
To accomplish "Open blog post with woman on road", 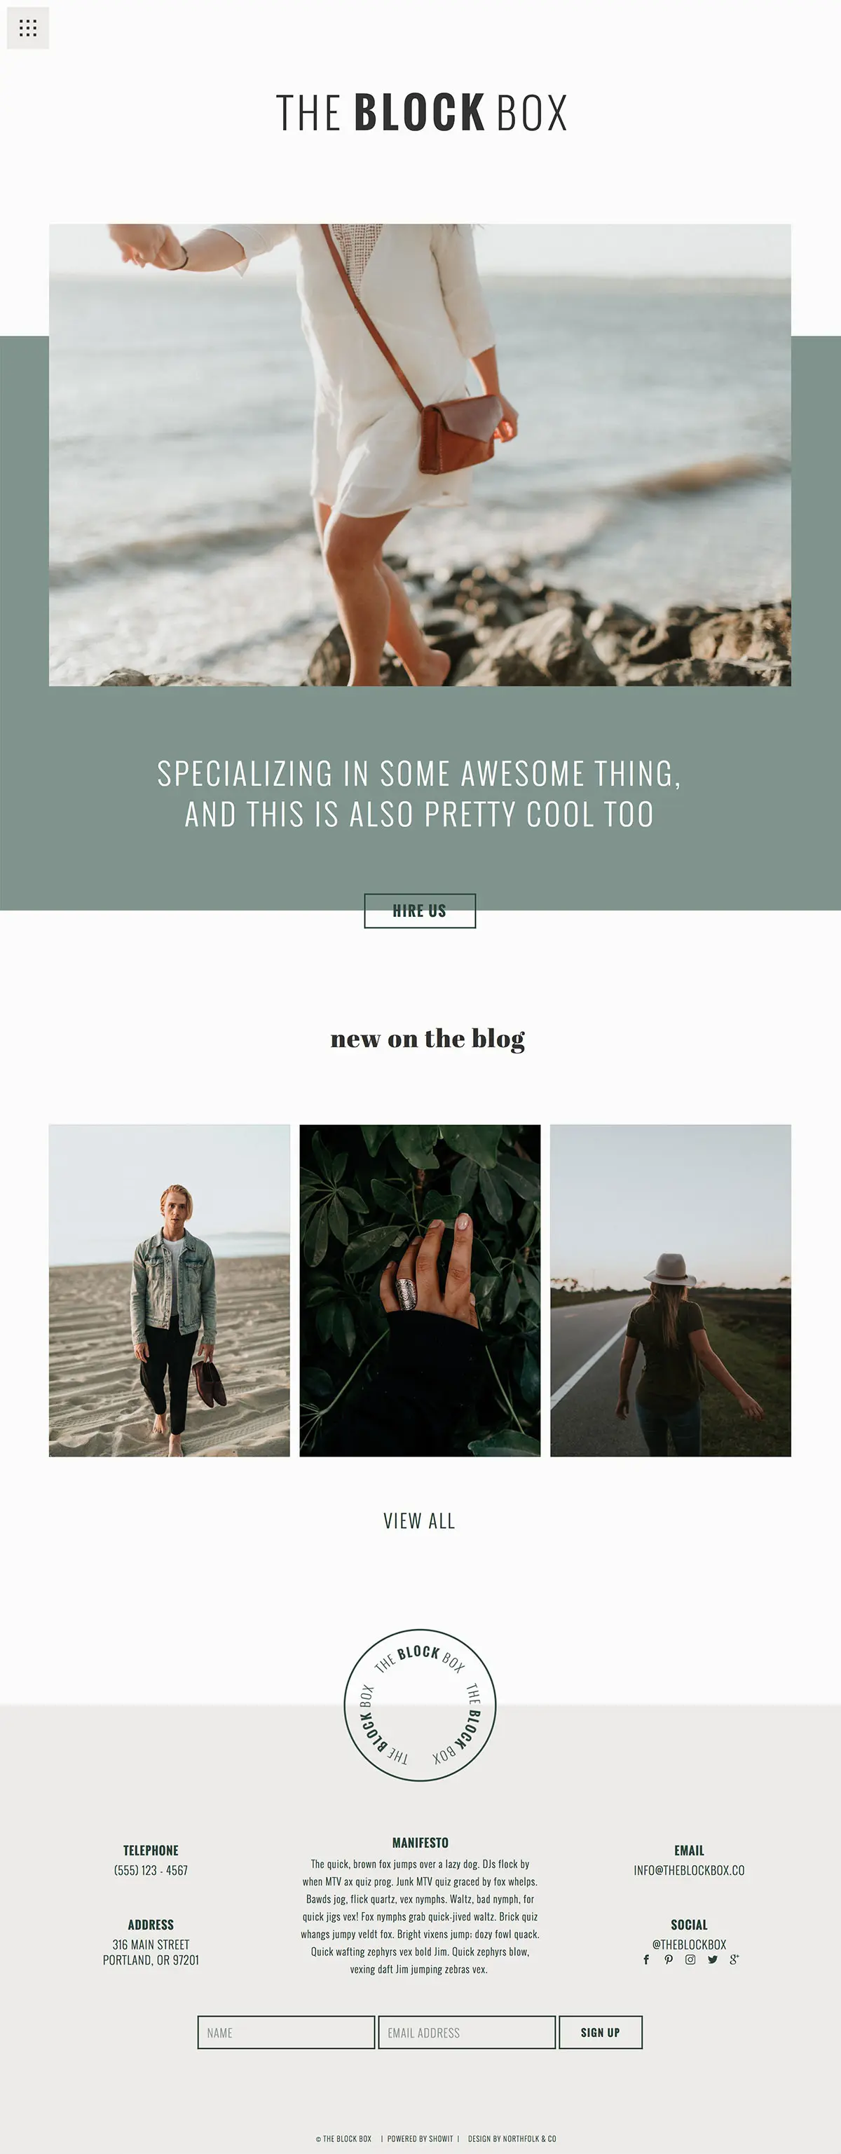I will click(671, 1290).
